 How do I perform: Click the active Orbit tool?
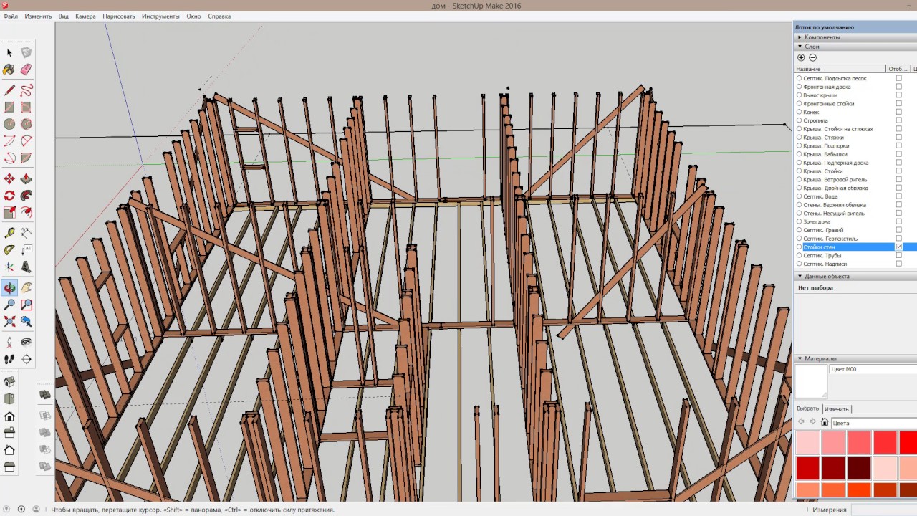click(x=9, y=287)
